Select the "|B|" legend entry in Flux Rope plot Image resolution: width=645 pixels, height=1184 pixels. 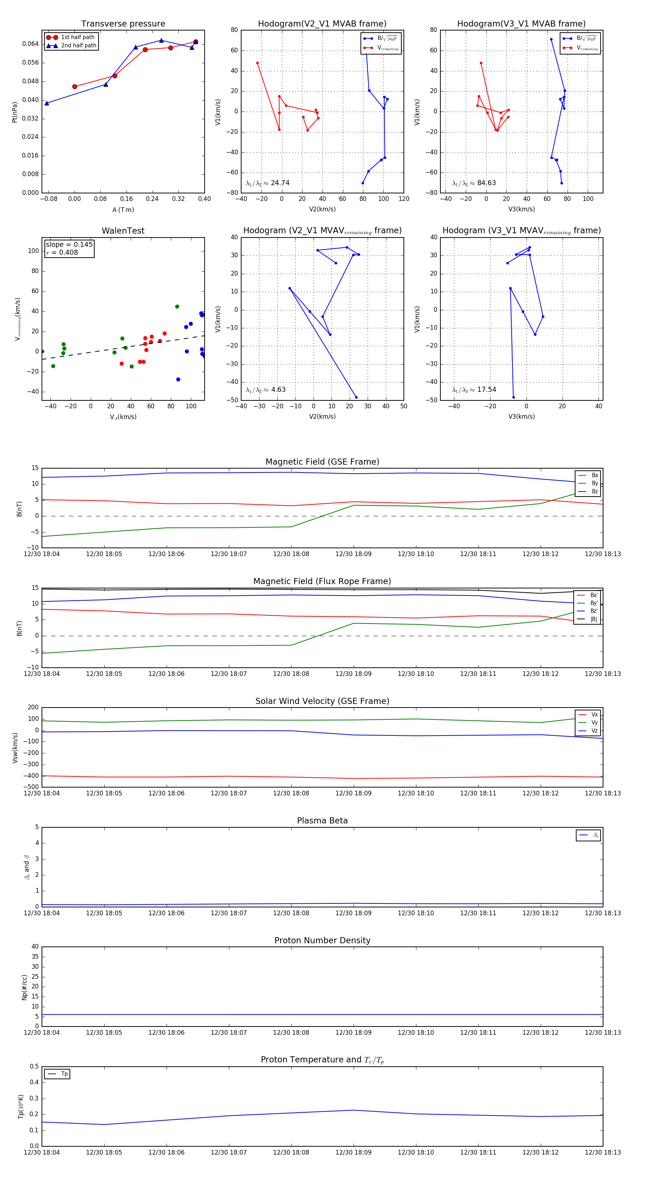coord(588,620)
